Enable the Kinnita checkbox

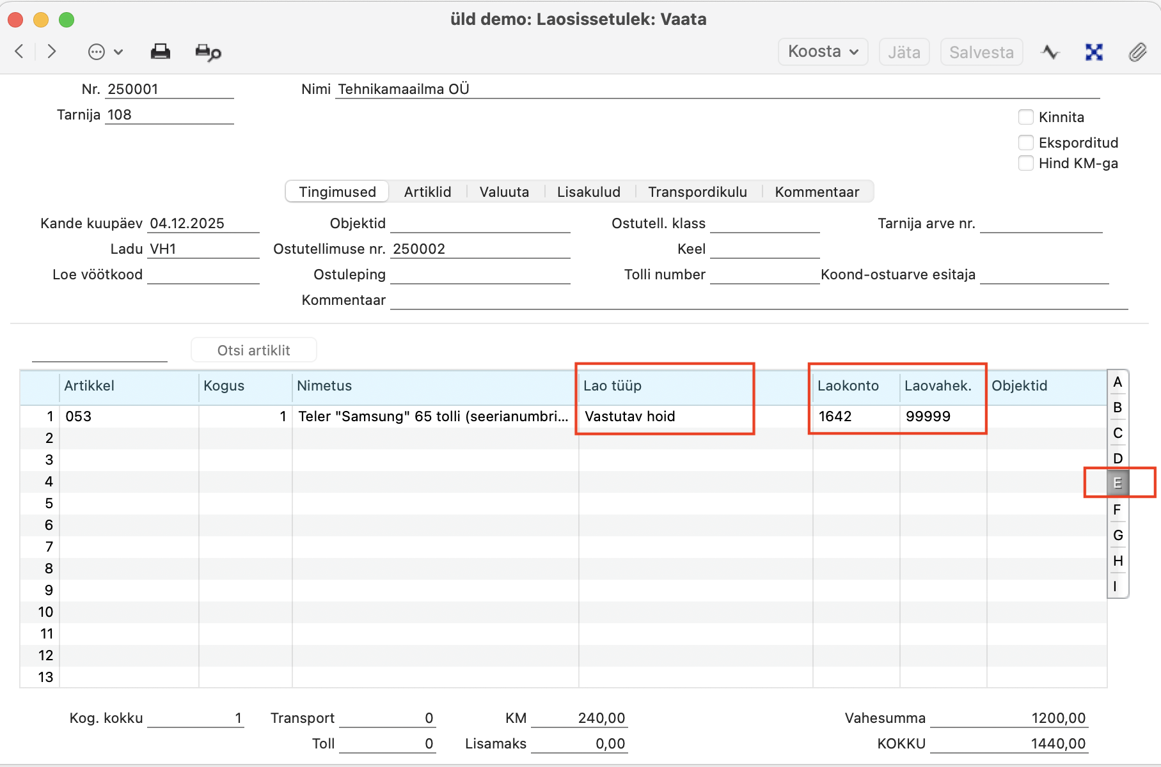pyautogui.click(x=1026, y=117)
